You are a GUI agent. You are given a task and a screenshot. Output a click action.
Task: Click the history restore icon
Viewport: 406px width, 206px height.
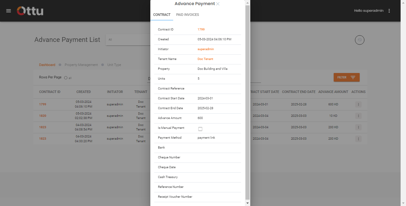click(359, 40)
